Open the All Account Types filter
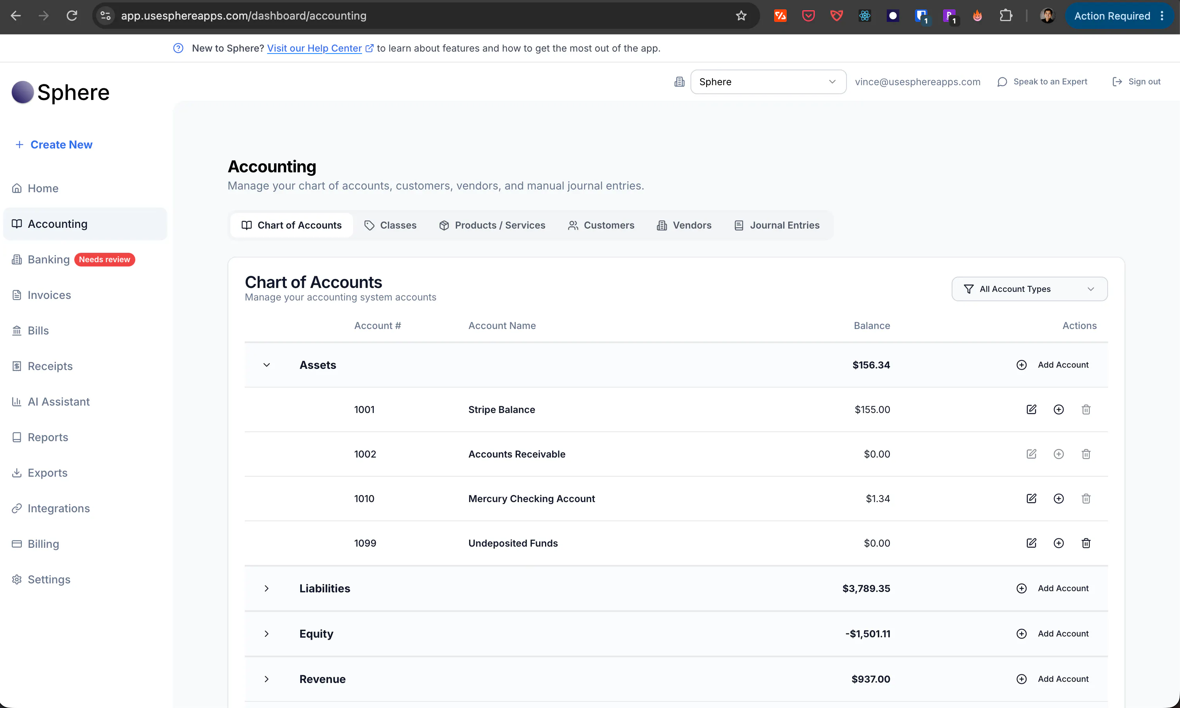Viewport: 1180px width, 708px height. [1029, 289]
